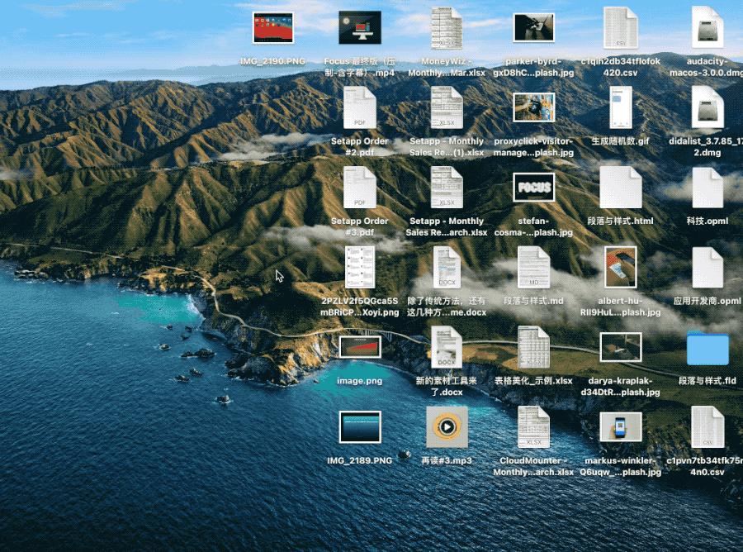Select the IMG_2190.PNG file icon

[273, 28]
